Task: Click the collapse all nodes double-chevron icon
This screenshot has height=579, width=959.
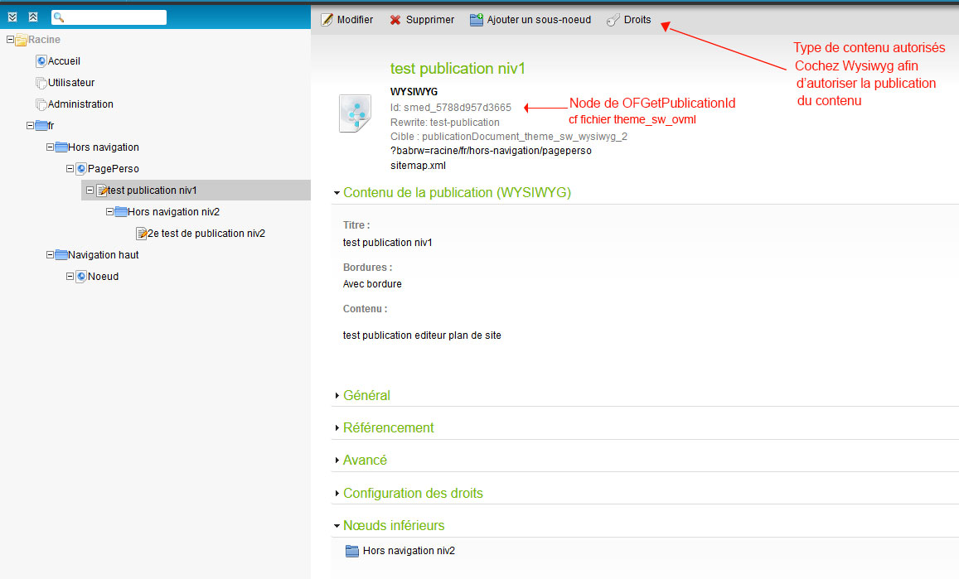Action: tap(32, 17)
